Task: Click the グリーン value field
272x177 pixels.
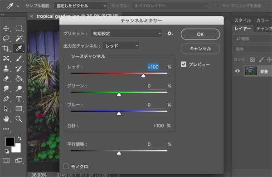Action: [x=156, y=86]
